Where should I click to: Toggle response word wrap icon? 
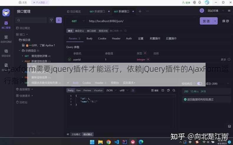point(133,90)
